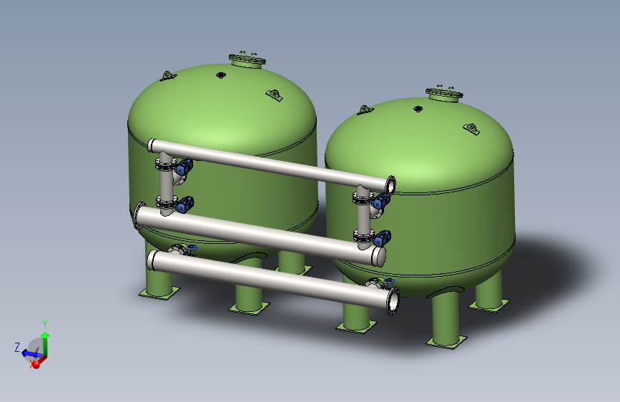620x402 pixels.
Task: Select the uppermost white header pipe
Action: coord(272,165)
